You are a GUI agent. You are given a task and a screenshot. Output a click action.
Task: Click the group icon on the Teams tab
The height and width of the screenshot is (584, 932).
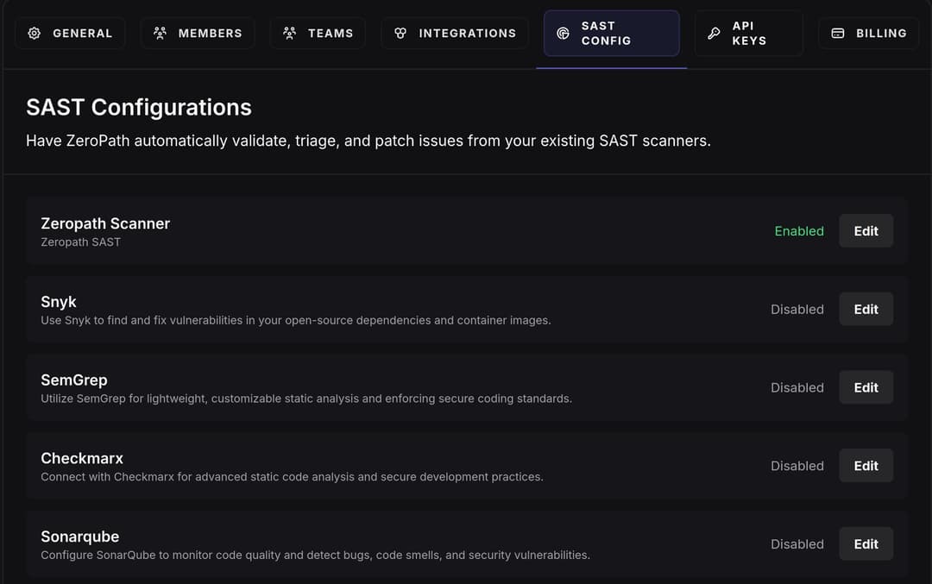[288, 33]
